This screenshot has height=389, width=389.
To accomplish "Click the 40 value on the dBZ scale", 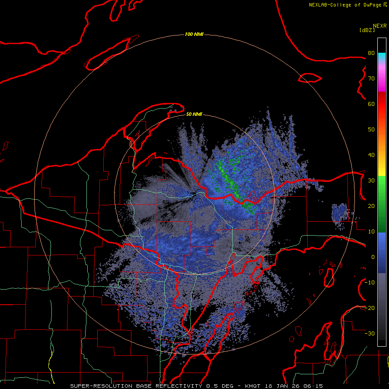I will point(371,155).
